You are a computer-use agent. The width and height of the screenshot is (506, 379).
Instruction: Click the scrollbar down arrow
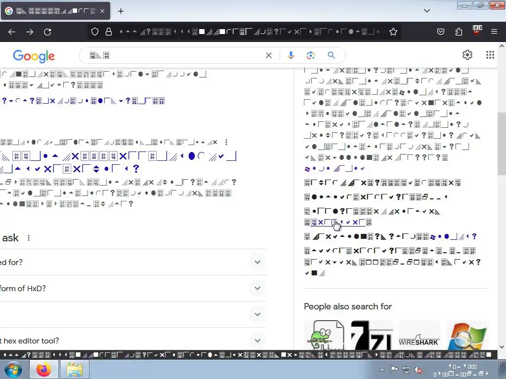tap(502, 347)
